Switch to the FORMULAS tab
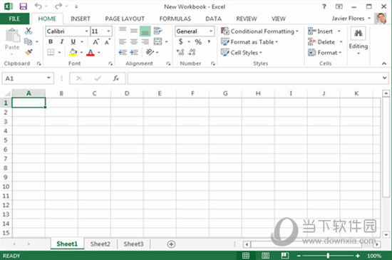Viewport: 392px width, 260px height. coord(175,19)
